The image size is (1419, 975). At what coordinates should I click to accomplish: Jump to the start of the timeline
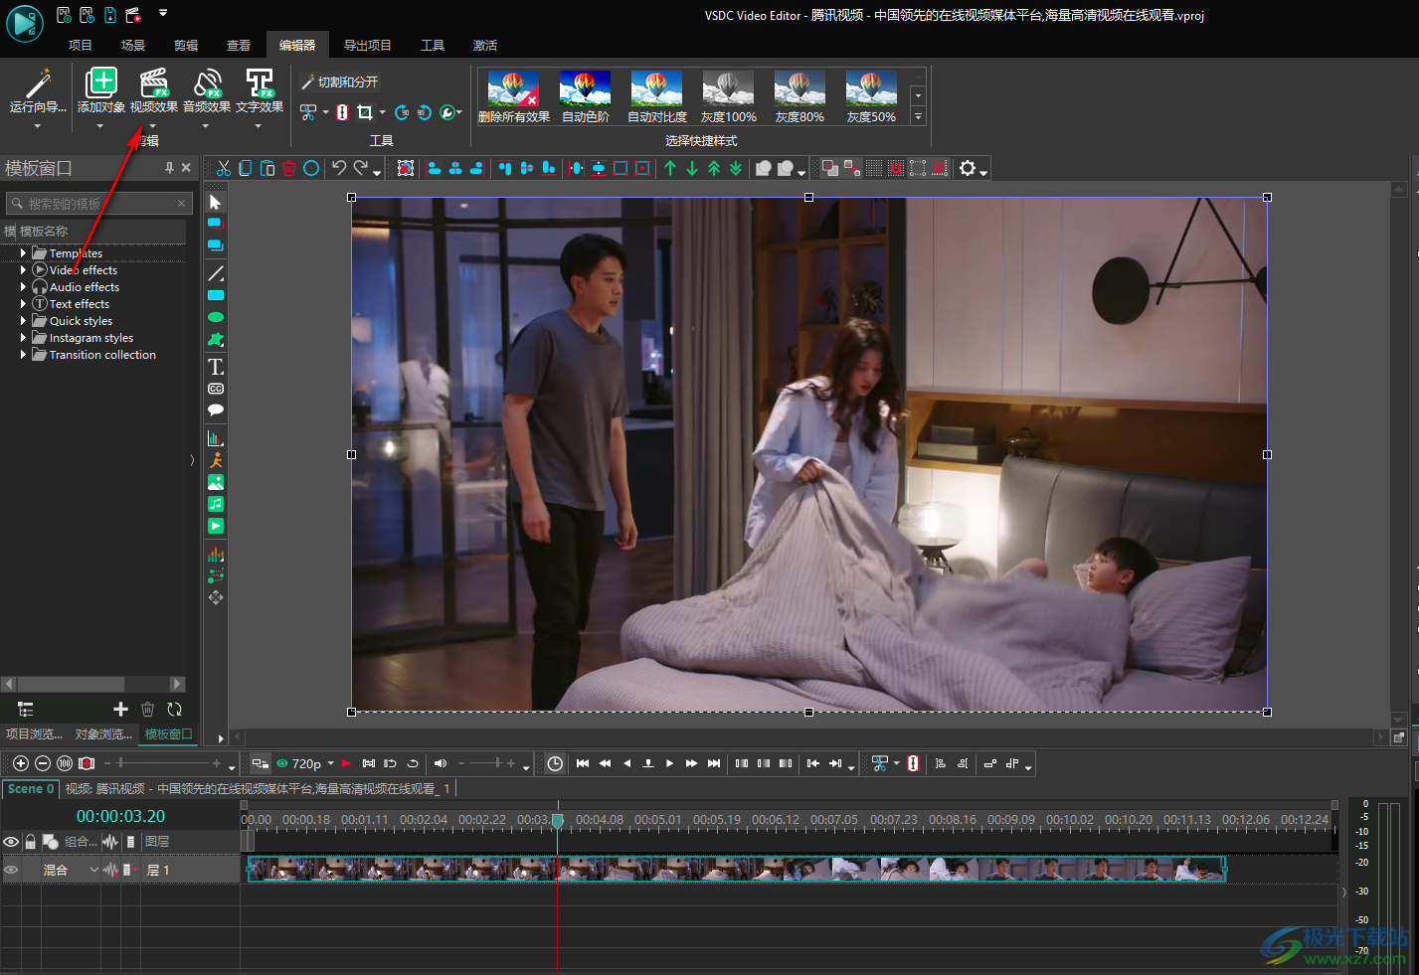pyautogui.click(x=583, y=763)
